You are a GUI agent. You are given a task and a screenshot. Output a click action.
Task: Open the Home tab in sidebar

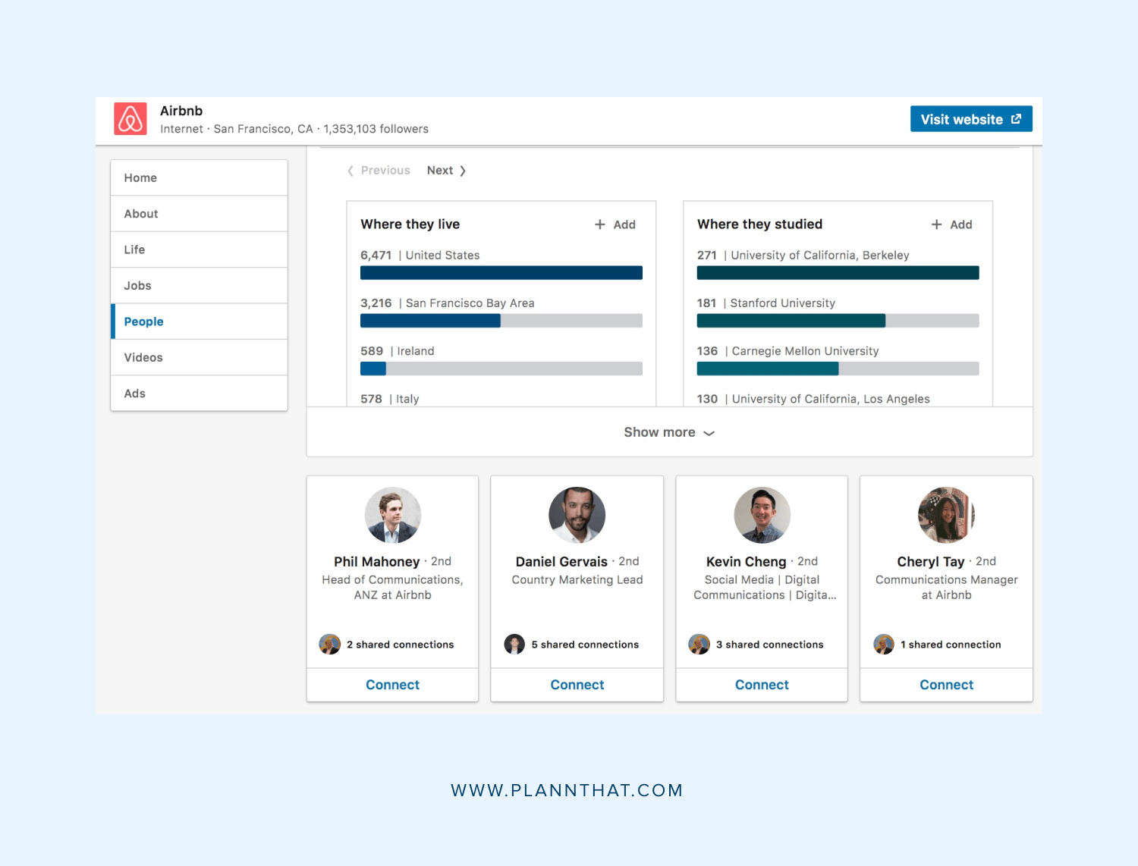[199, 178]
